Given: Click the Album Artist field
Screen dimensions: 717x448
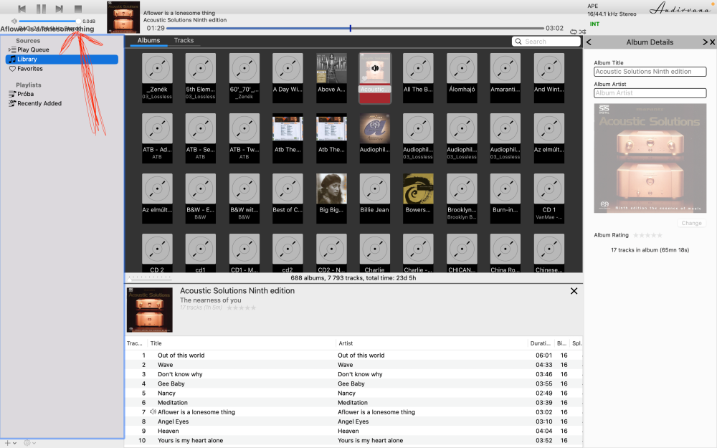Looking at the screenshot, I should [650, 93].
